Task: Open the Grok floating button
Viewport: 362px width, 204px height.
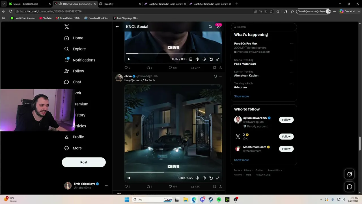Action: 350,174
